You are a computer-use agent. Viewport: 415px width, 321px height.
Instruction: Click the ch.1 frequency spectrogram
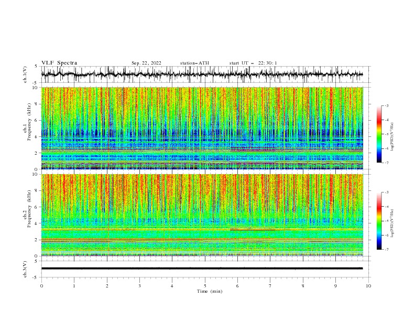(202, 128)
